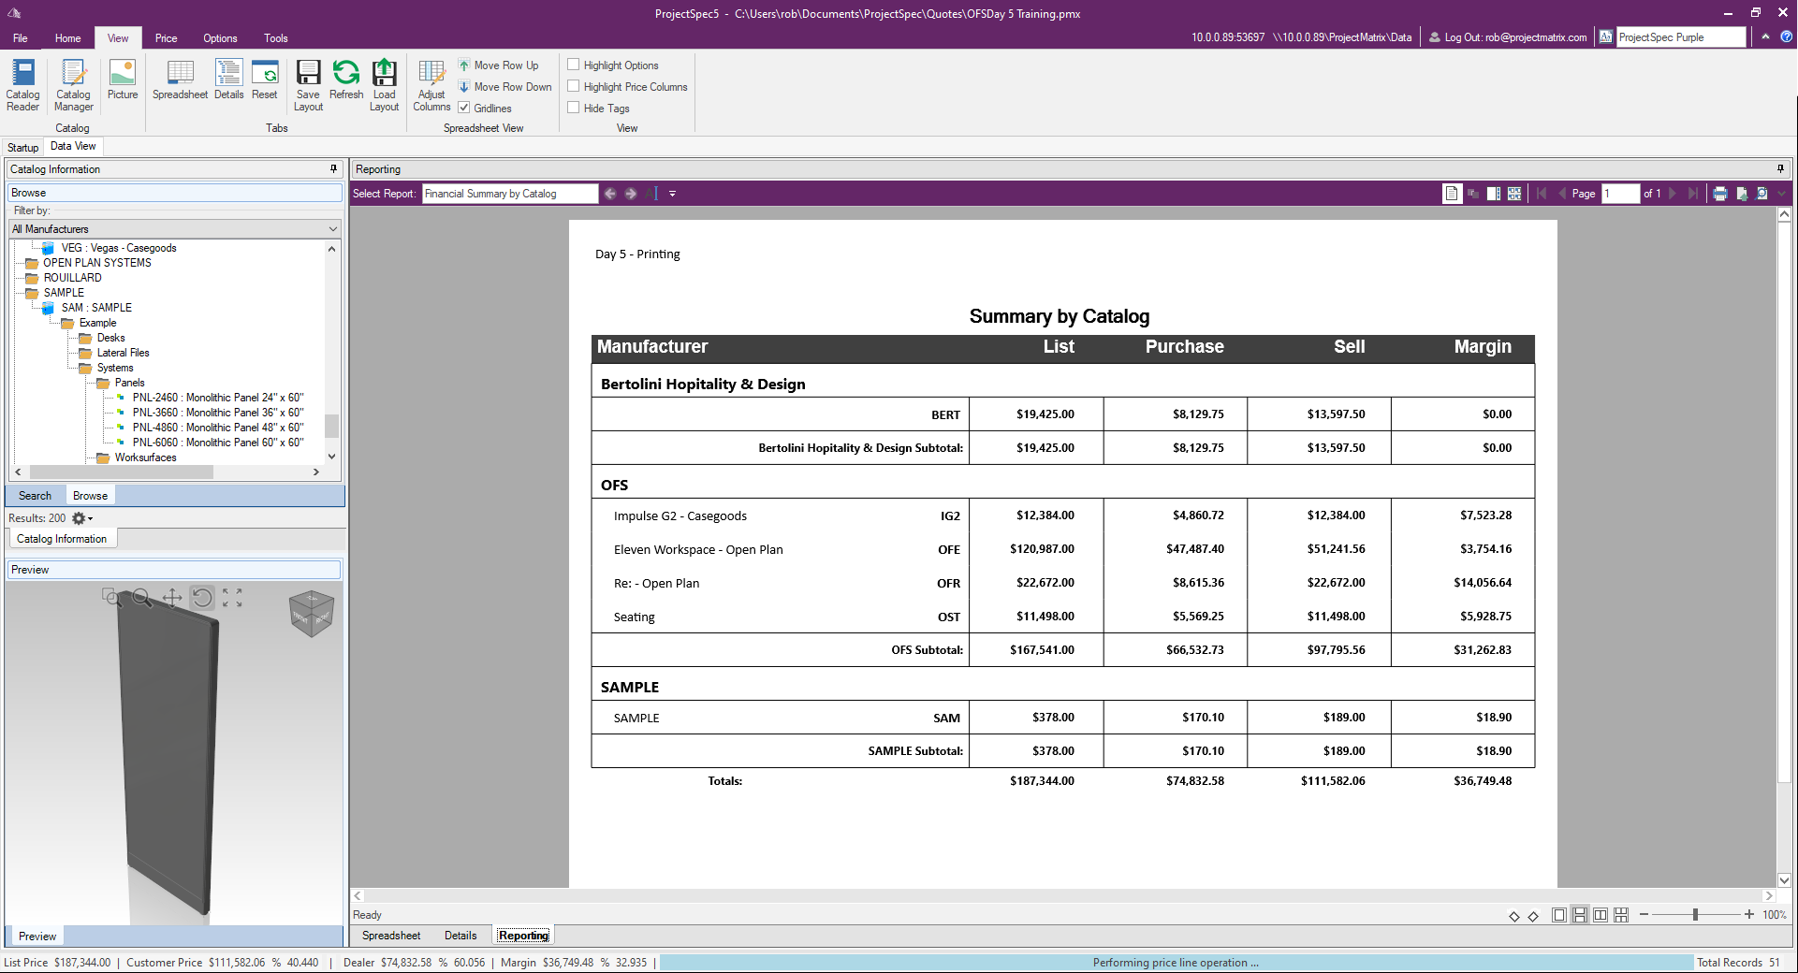The width and height of the screenshot is (1798, 973).
Task: Click the catalog tree horizontal scrollbar
Action: 120,472
